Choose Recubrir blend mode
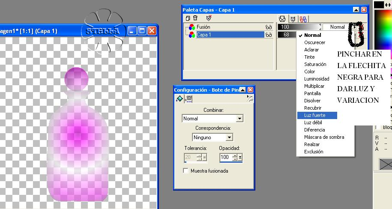The image size is (392, 209). [x=313, y=108]
